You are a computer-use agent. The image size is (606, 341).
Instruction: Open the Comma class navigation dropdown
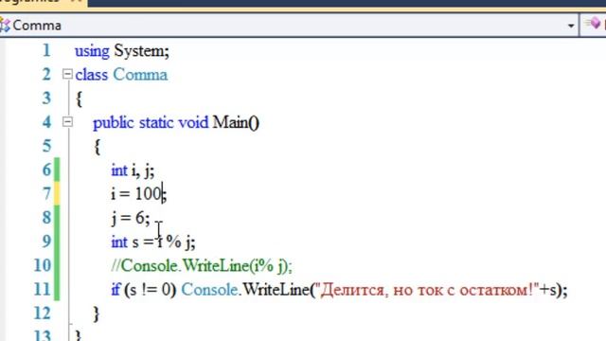[289, 26]
